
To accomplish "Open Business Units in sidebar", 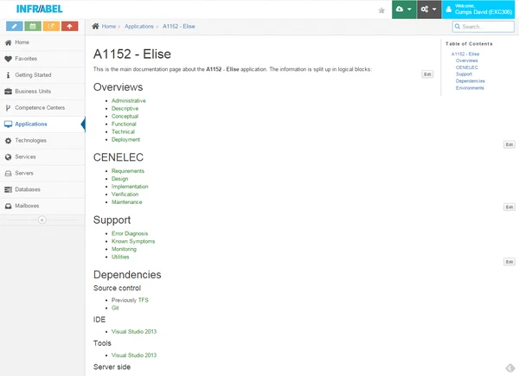I will [x=42, y=92].
